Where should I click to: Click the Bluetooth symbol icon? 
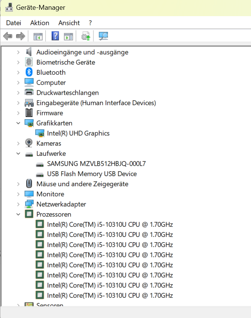[29, 72]
